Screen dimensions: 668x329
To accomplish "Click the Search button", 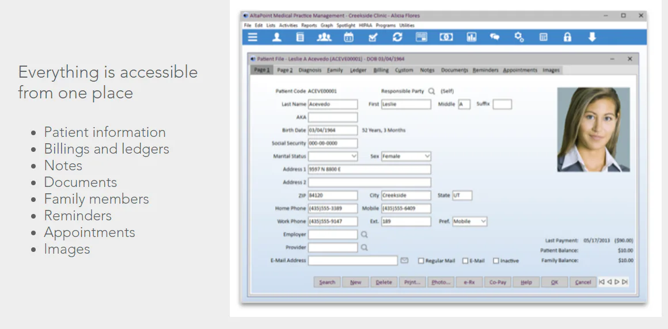I will tap(327, 282).
